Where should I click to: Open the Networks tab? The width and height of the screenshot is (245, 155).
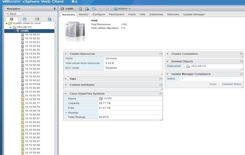(173, 14)
